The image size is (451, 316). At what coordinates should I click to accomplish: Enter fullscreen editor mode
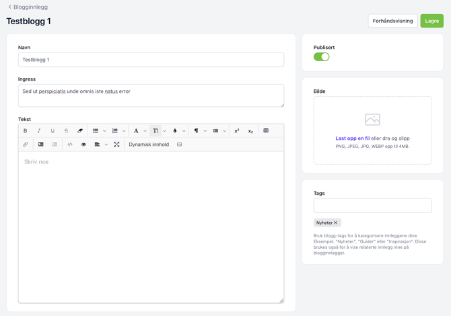[116, 145]
